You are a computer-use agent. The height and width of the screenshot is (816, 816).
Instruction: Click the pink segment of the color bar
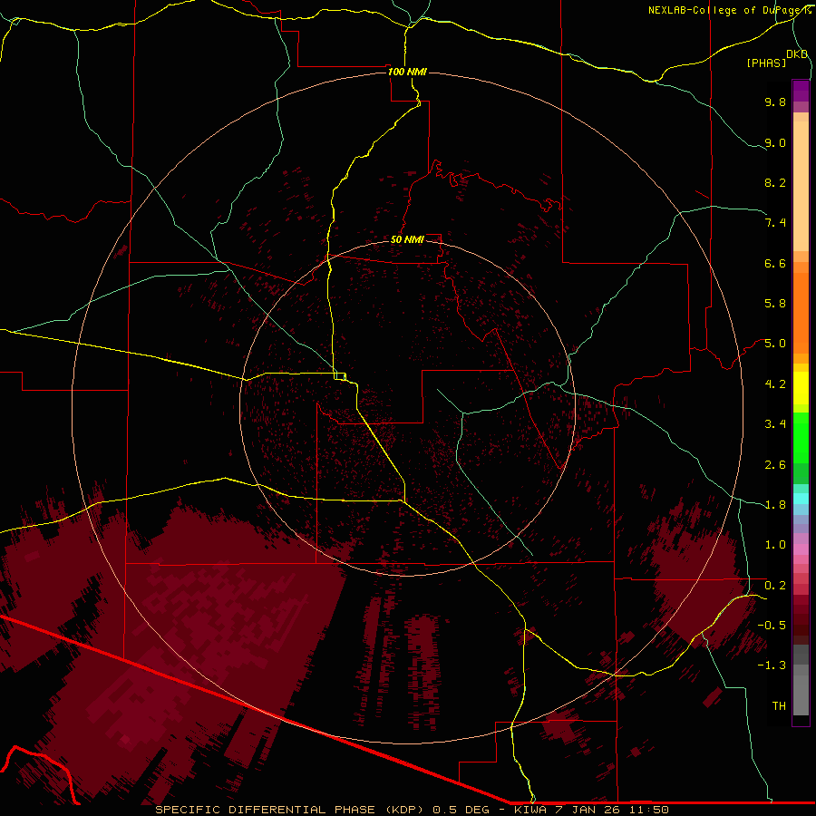(x=801, y=549)
